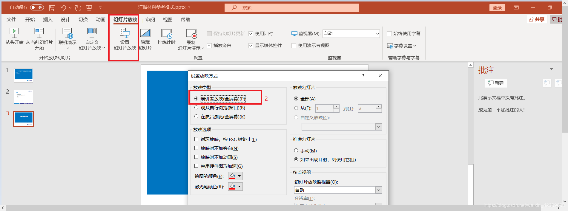Click the Save icon in title bar
This screenshot has height=211, width=568.
click(x=52, y=8)
